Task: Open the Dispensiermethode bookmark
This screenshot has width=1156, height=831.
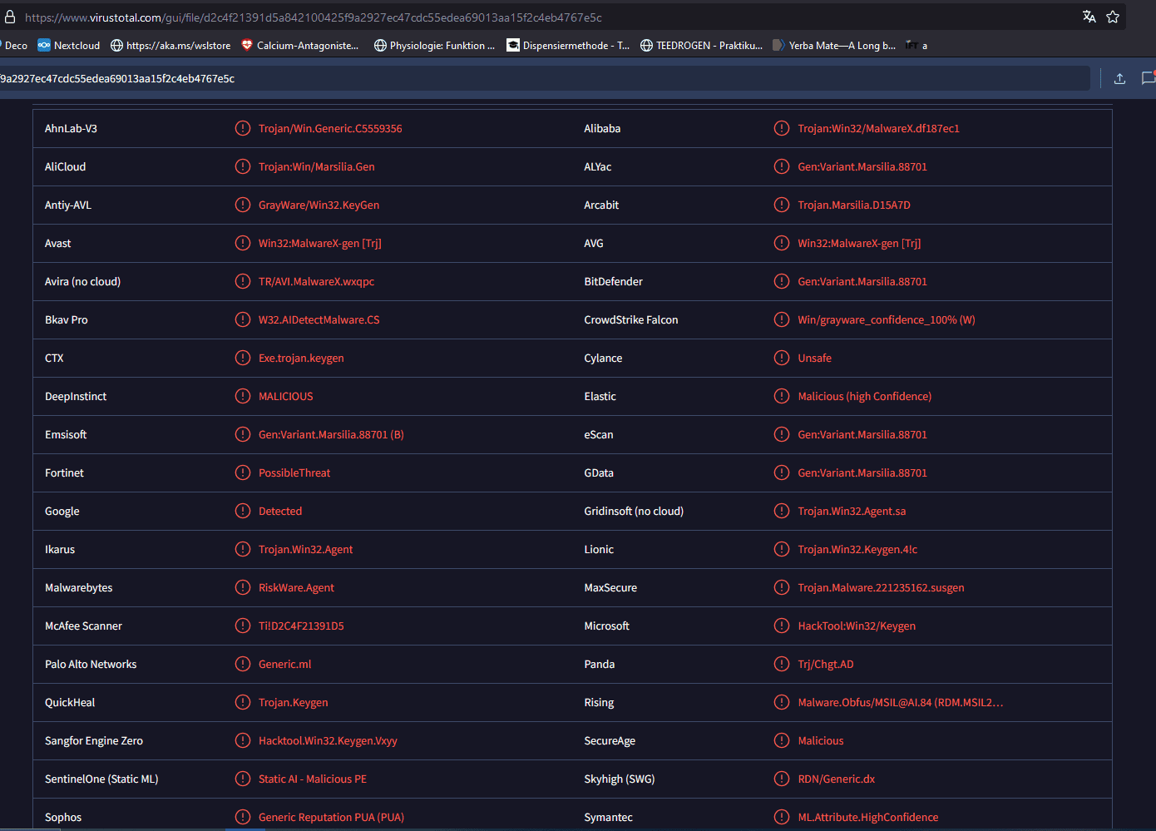Action: (569, 46)
